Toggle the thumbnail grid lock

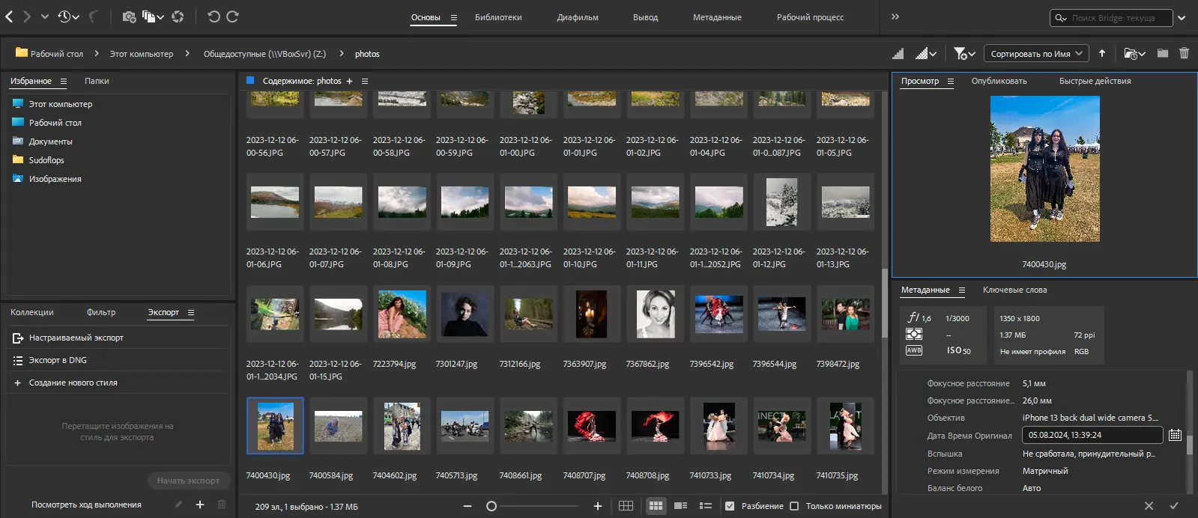pos(626,506)
